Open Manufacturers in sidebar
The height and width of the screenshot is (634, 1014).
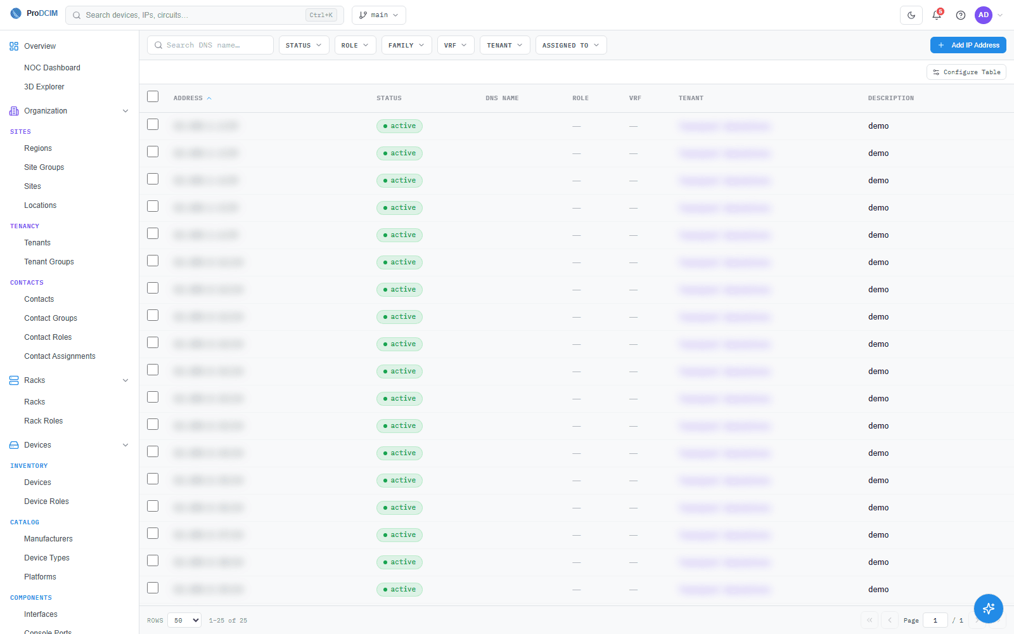[48, 539]
